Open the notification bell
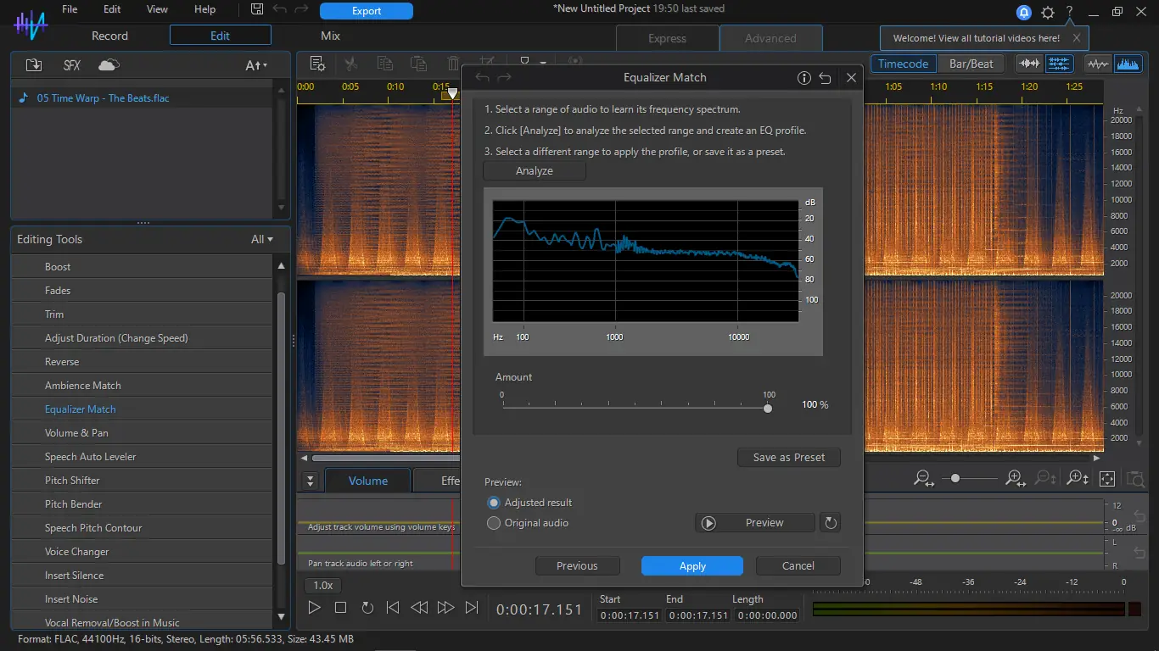The image size is (1159, 651). [x=1024, y=12]
